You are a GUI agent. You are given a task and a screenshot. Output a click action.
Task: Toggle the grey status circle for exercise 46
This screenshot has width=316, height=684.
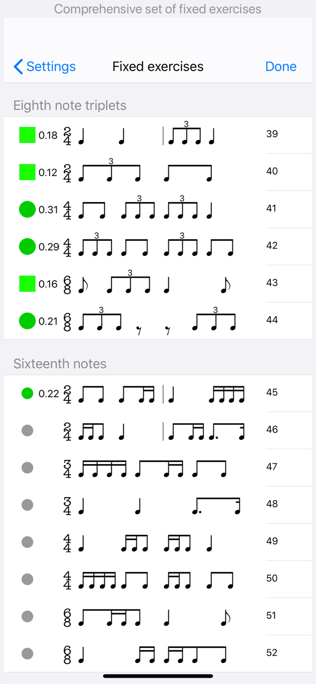[27, 430]
